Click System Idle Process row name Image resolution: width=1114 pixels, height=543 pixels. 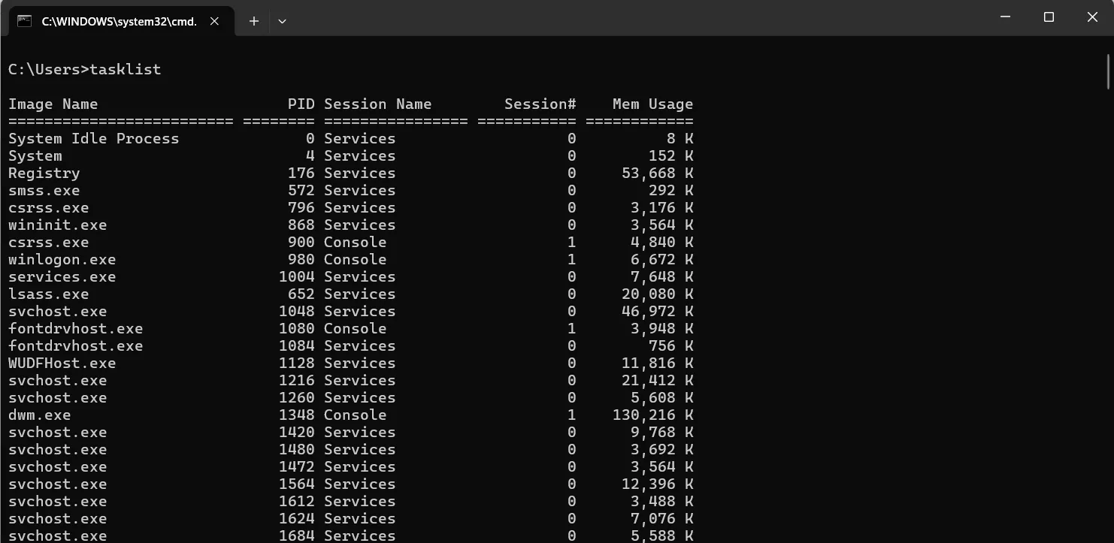[x=94, y=138]
